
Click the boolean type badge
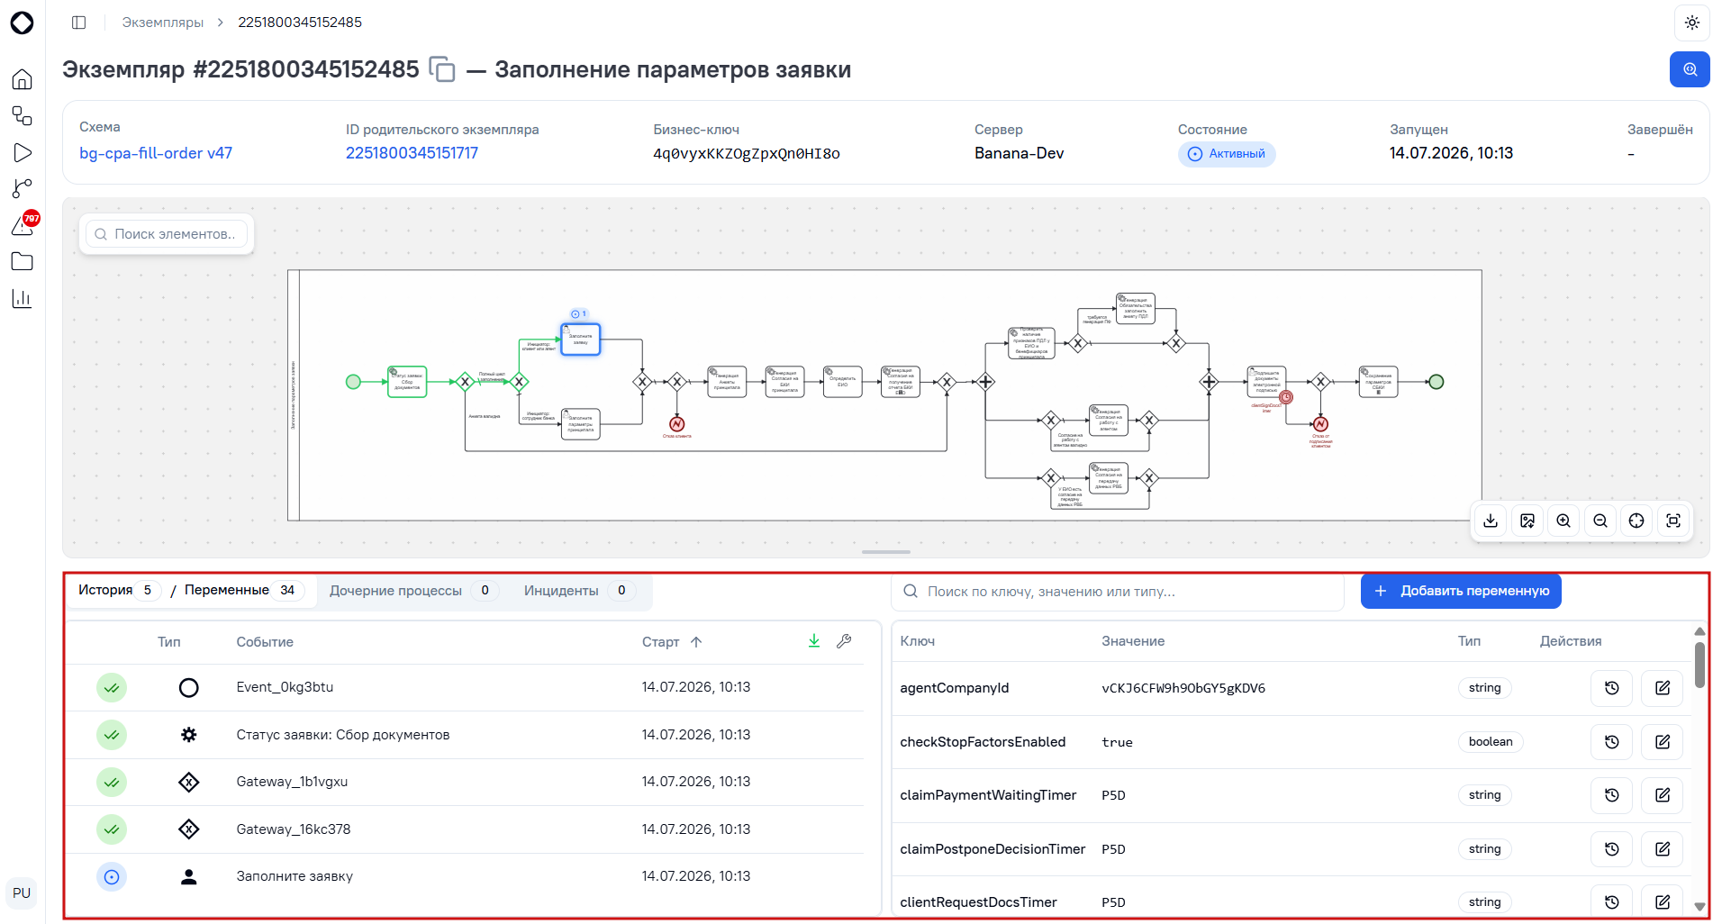1491,742
